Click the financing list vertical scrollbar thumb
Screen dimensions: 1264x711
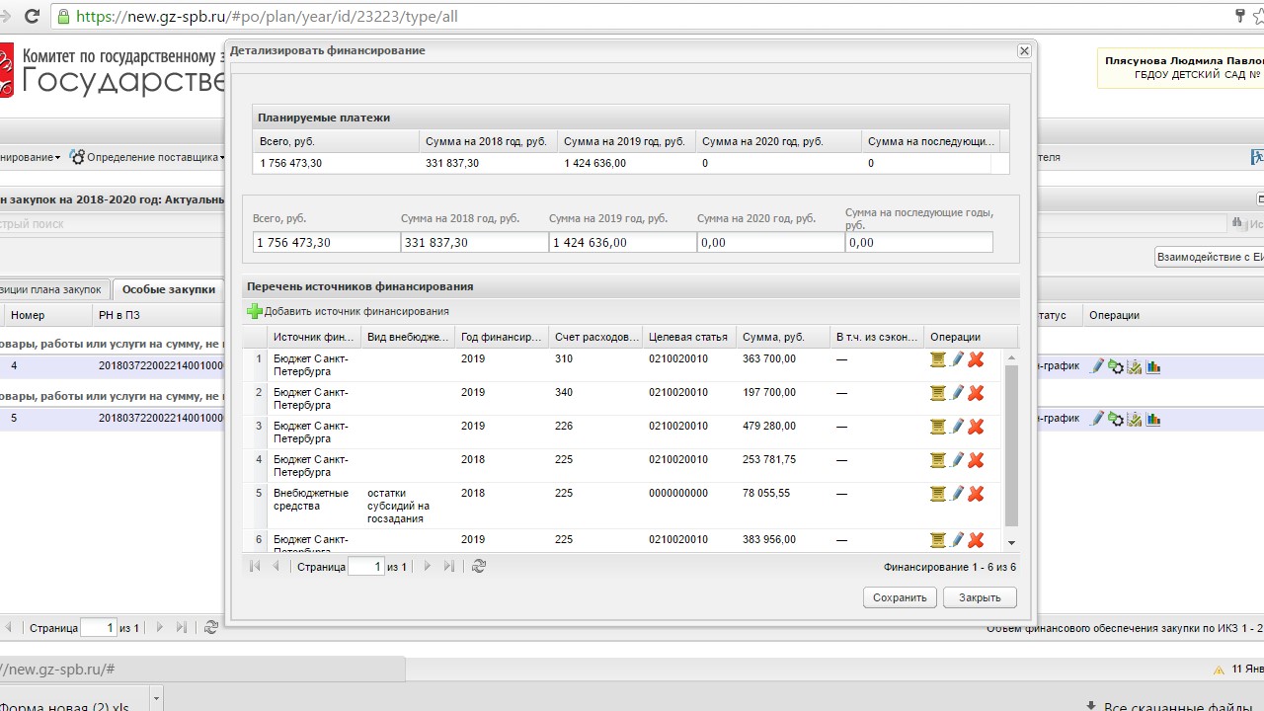[1011, 444]
